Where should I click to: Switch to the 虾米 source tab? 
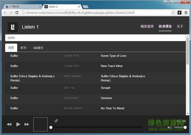[x=24, y=48]
